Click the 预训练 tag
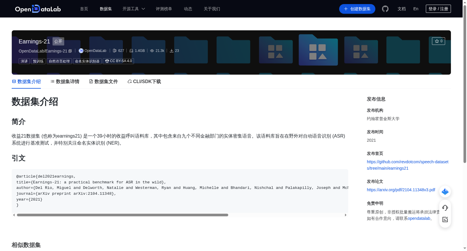This screenshot has height=251, width=467. point(38,61)
